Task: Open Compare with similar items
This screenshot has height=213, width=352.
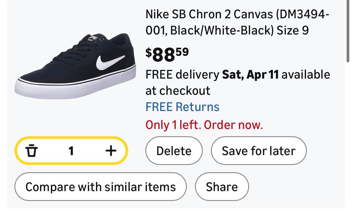Action: pos(100,187)
